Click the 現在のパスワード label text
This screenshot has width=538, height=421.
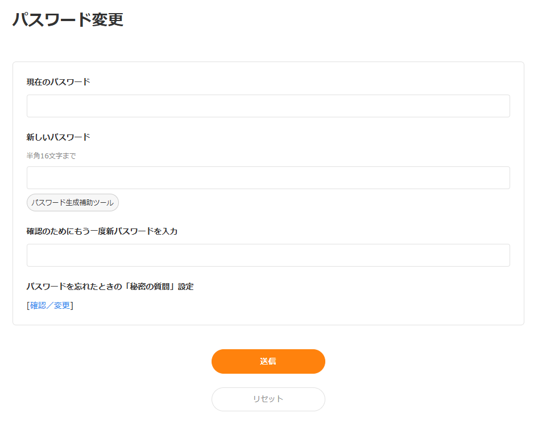[x=58, y=82]
